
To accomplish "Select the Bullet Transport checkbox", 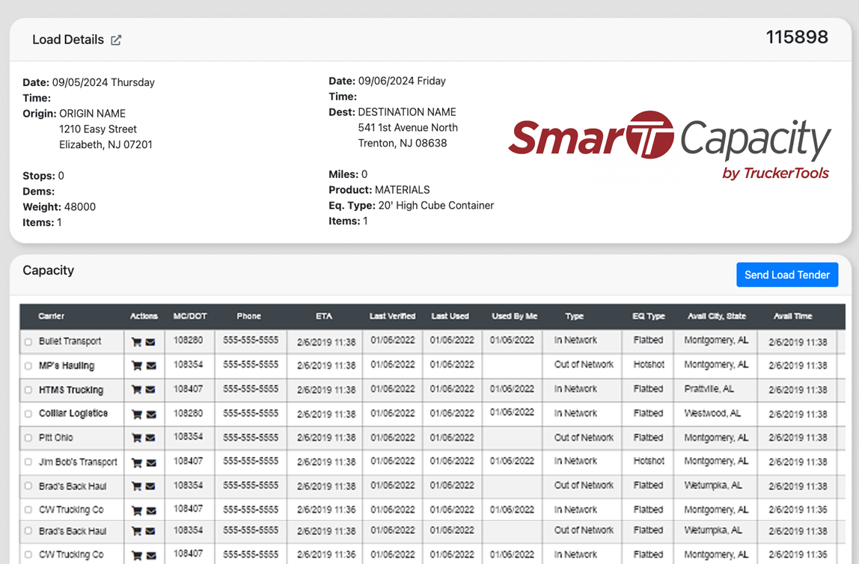I will tap(28, 342).
